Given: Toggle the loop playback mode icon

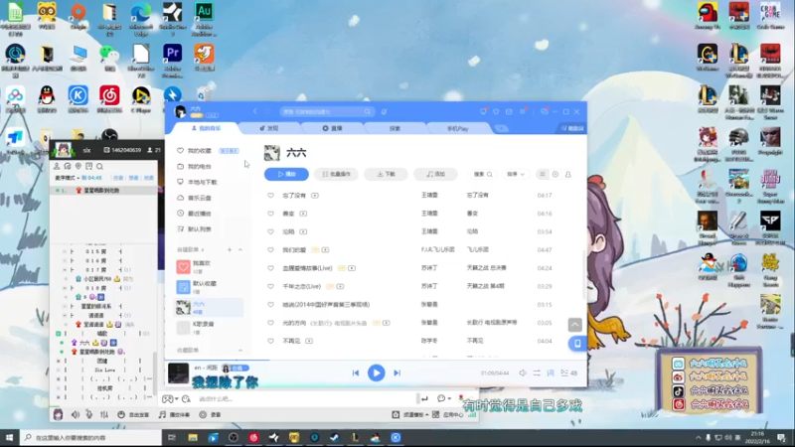Looking at the screenshot, I should pos(537,373).
